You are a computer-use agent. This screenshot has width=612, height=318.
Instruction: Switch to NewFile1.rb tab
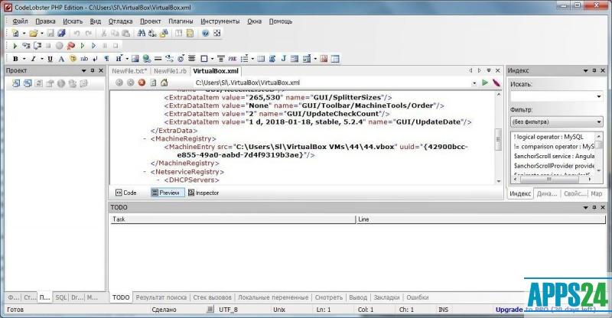(x=170, y=71)
